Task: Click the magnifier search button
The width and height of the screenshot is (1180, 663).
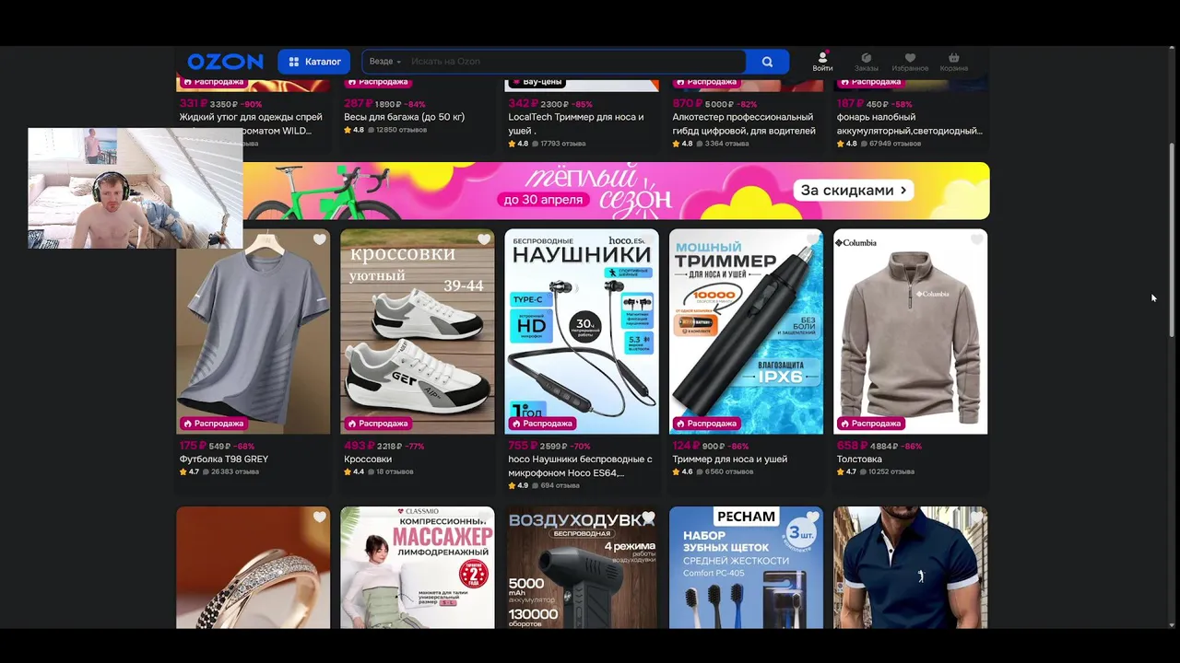Action: pyautogui.click(x=767, y=62)
